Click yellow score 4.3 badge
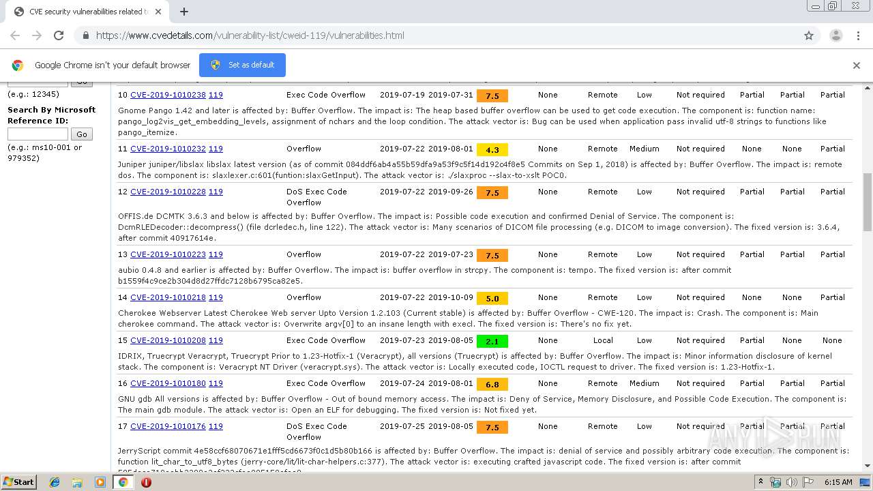This screenshot has width=873, height=491. [492, 149]
